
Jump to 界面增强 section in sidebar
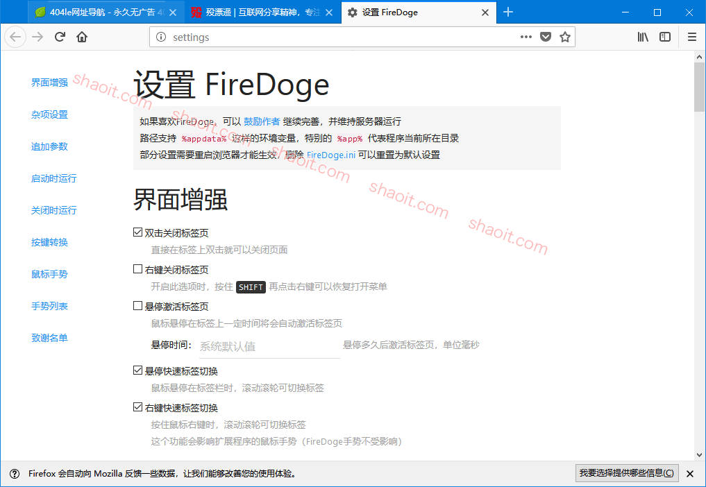(x=49, y=83)
